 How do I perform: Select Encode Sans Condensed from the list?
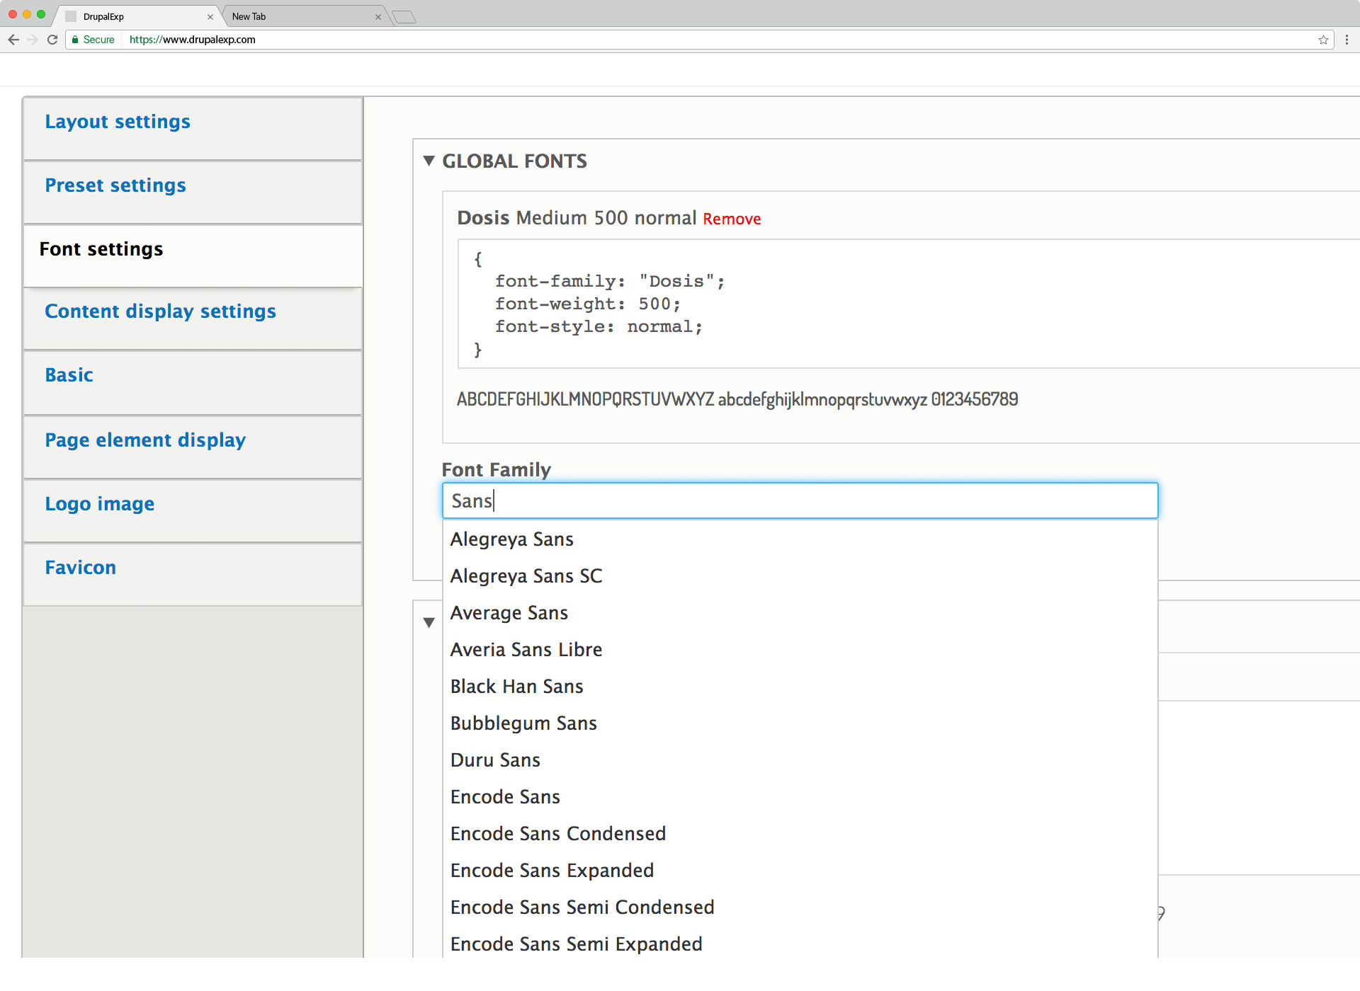tap(557, 833)
